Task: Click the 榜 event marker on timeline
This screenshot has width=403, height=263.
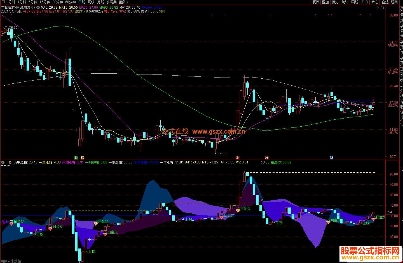Action: click(x=82, y=158)
